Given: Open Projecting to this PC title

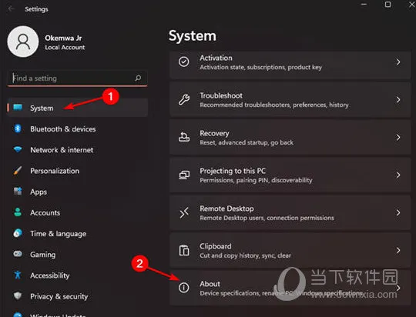Looking at the screenshot, I should [233, 171].
